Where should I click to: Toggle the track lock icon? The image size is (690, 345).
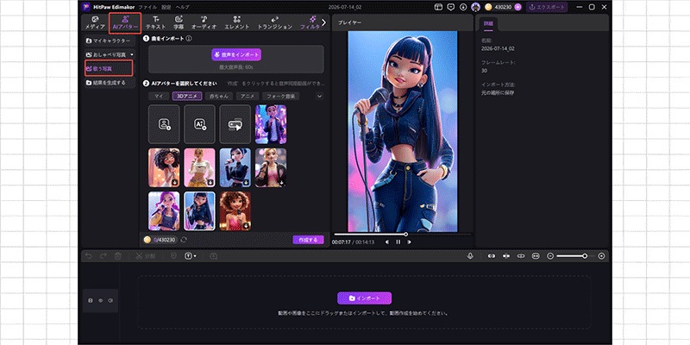[91, 300]
